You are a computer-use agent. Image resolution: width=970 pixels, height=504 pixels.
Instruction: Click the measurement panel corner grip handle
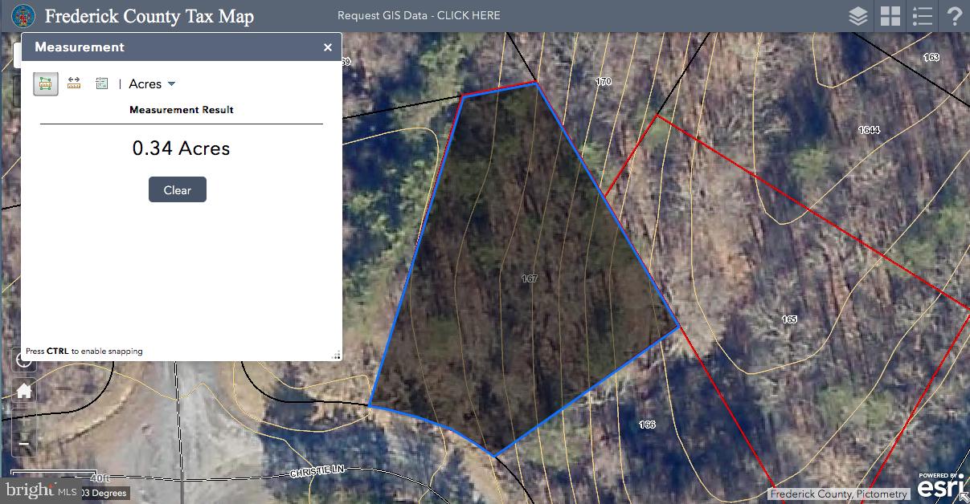[x=336, y=355]
